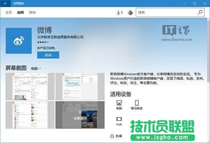Switch to the 主页 (Home) tab

click(x=8, y=13)
